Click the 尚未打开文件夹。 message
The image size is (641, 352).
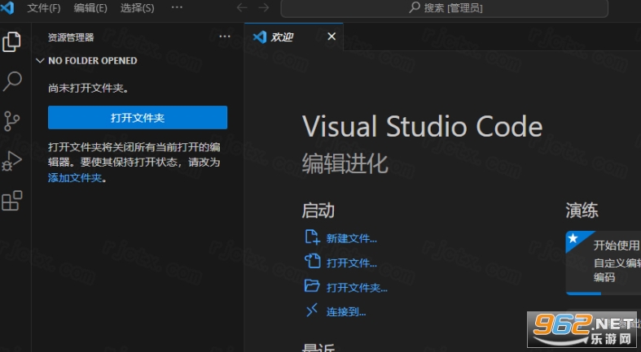point(88,88)
